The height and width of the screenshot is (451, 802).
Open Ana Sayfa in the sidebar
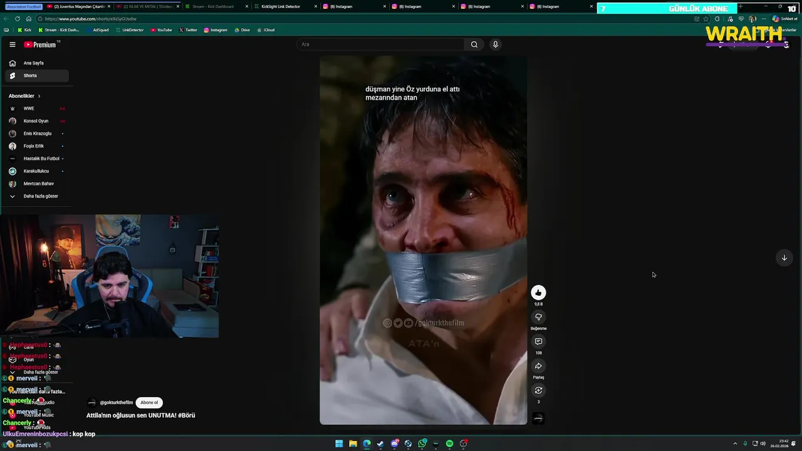[37, 63]
